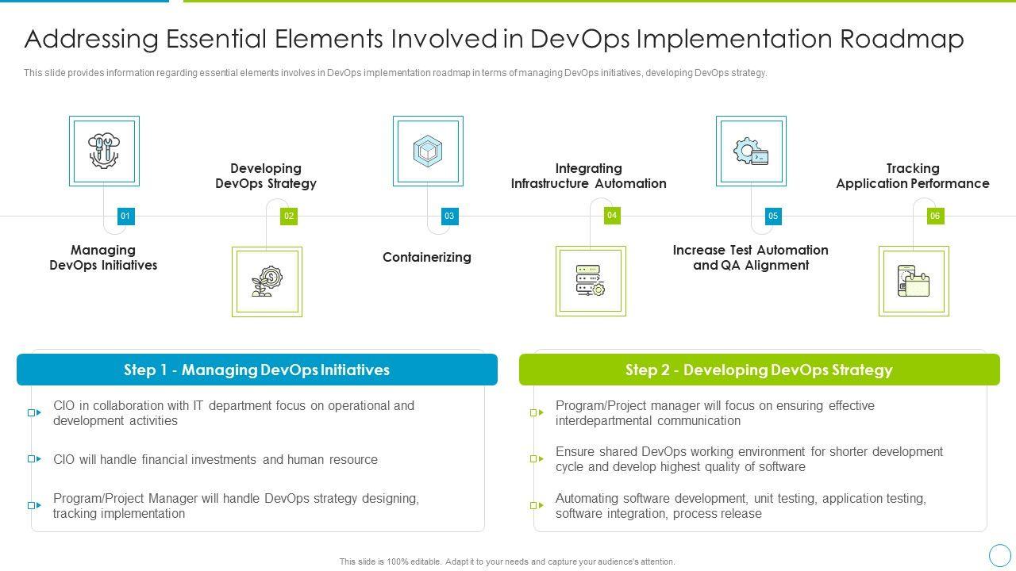Screen dimensions: 1016x571
Task: Select the blue 03 step marker
Action: click(x=449, y=216)
